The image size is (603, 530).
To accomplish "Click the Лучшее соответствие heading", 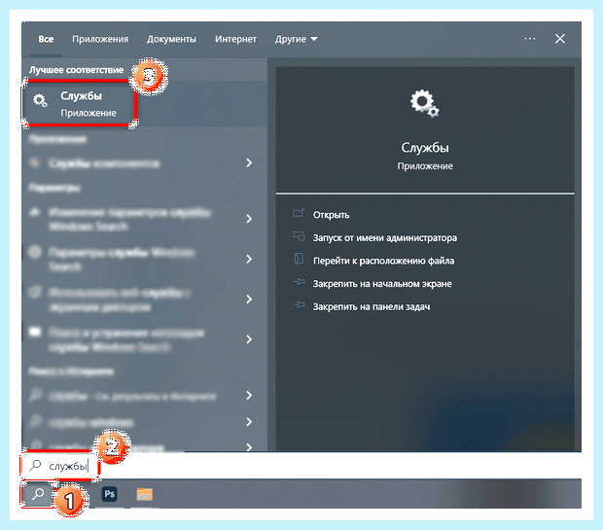I will pos(76,70).
